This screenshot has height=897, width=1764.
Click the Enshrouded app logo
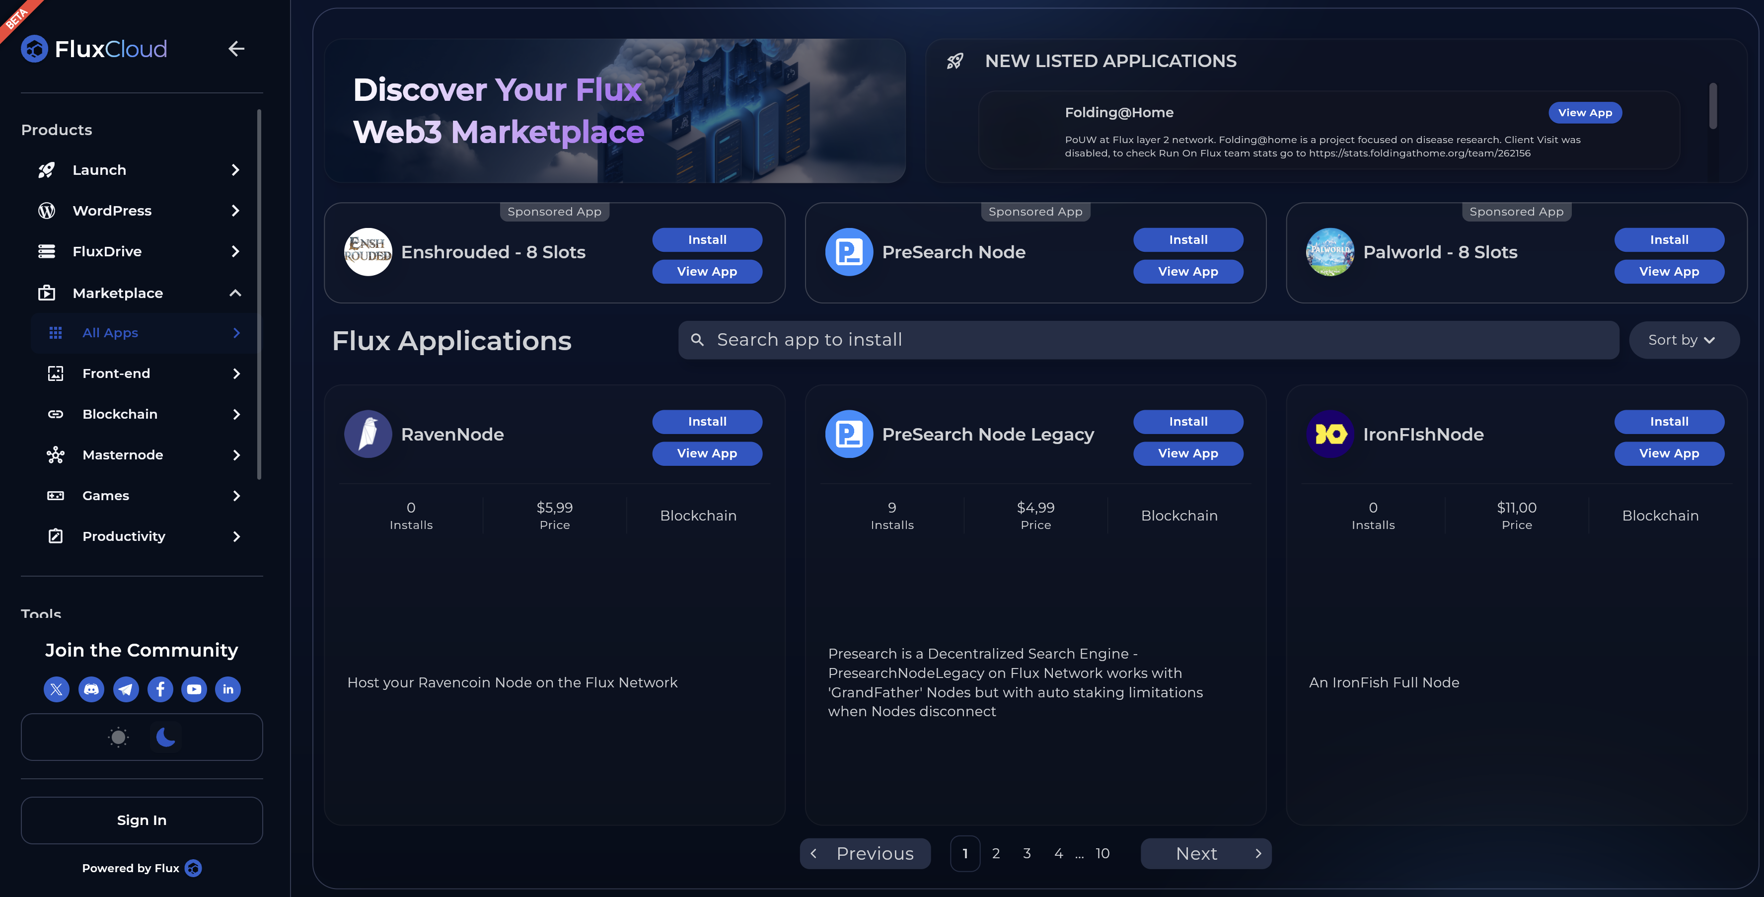tap(368, 252)
